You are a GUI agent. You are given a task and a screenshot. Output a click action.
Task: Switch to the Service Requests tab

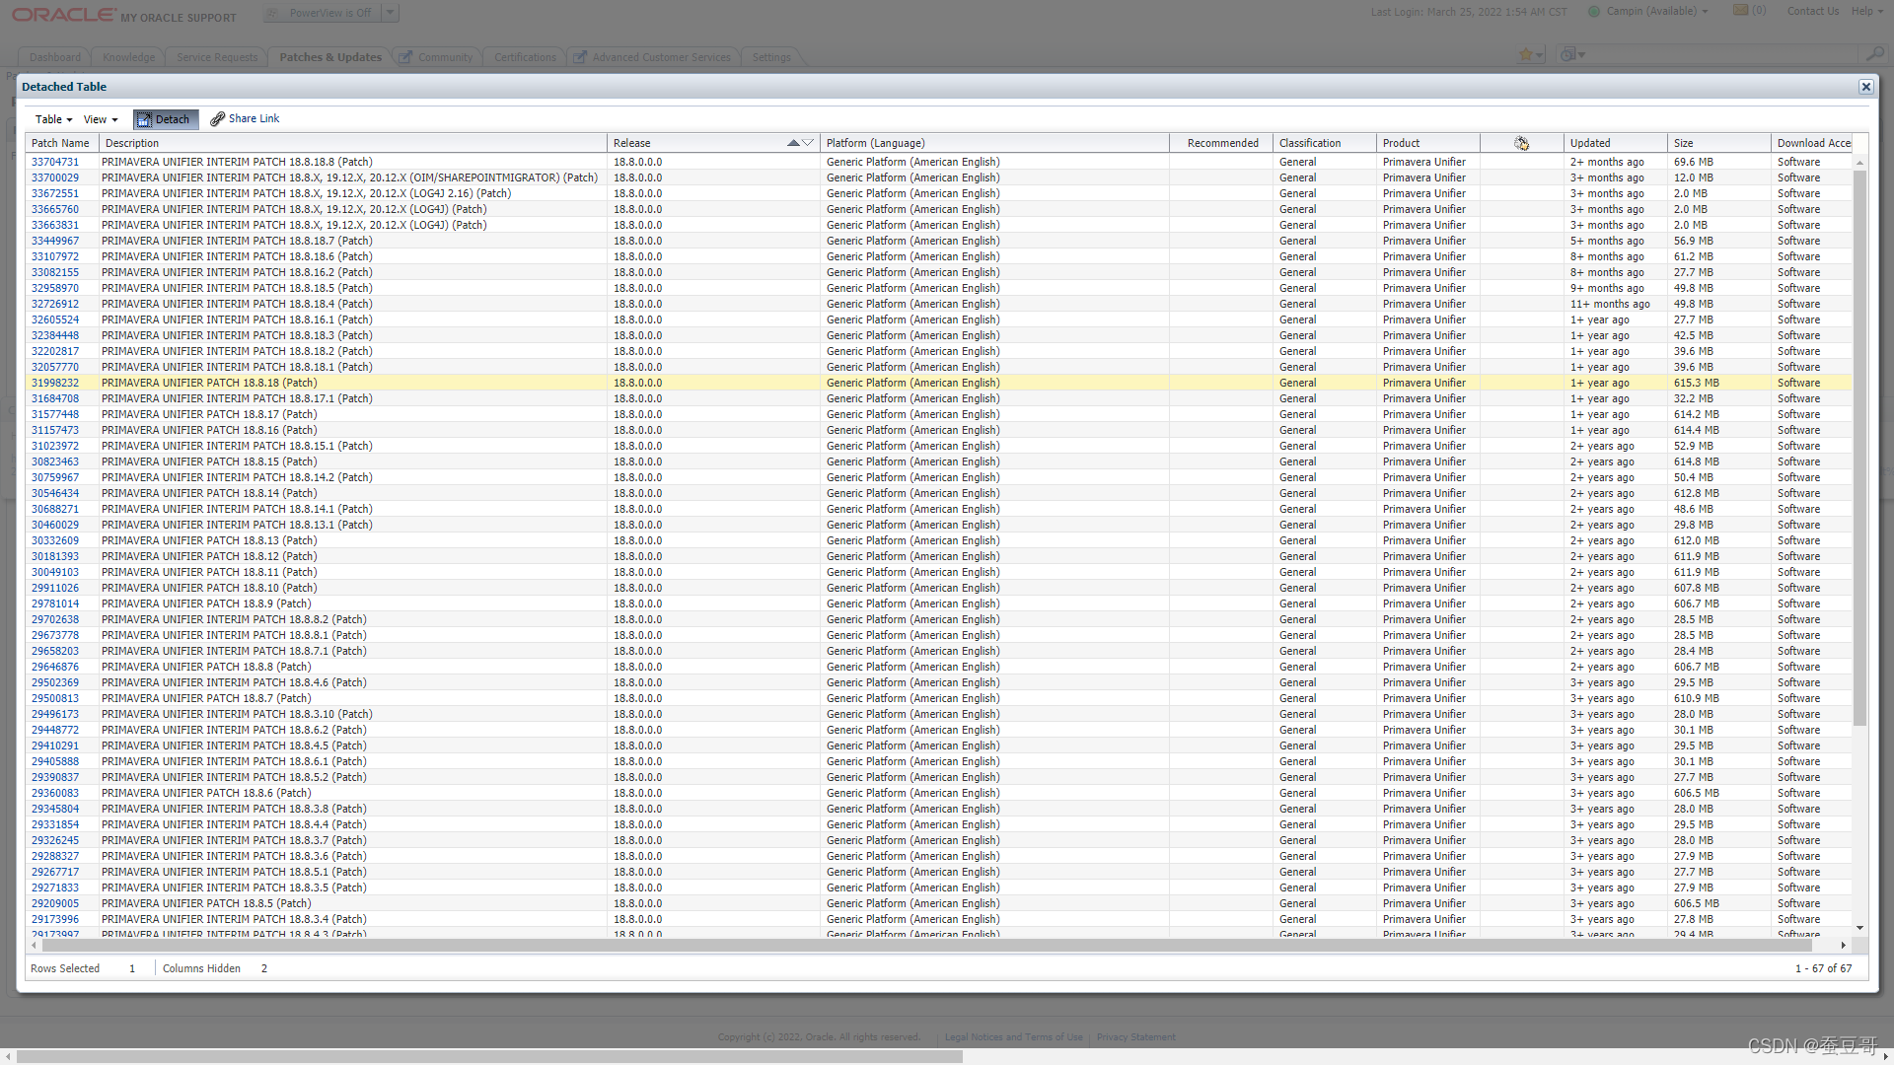click(x=216, y=57)
